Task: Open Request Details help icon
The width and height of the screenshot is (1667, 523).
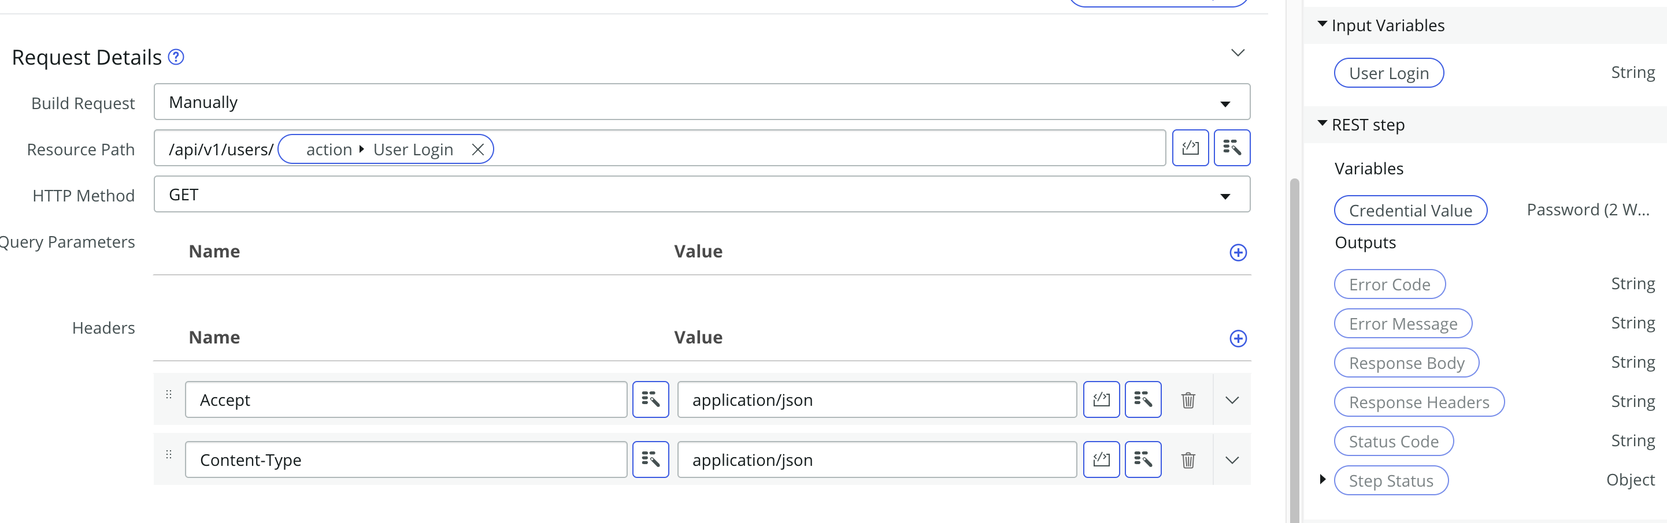Action: click(x=176, y=57)
